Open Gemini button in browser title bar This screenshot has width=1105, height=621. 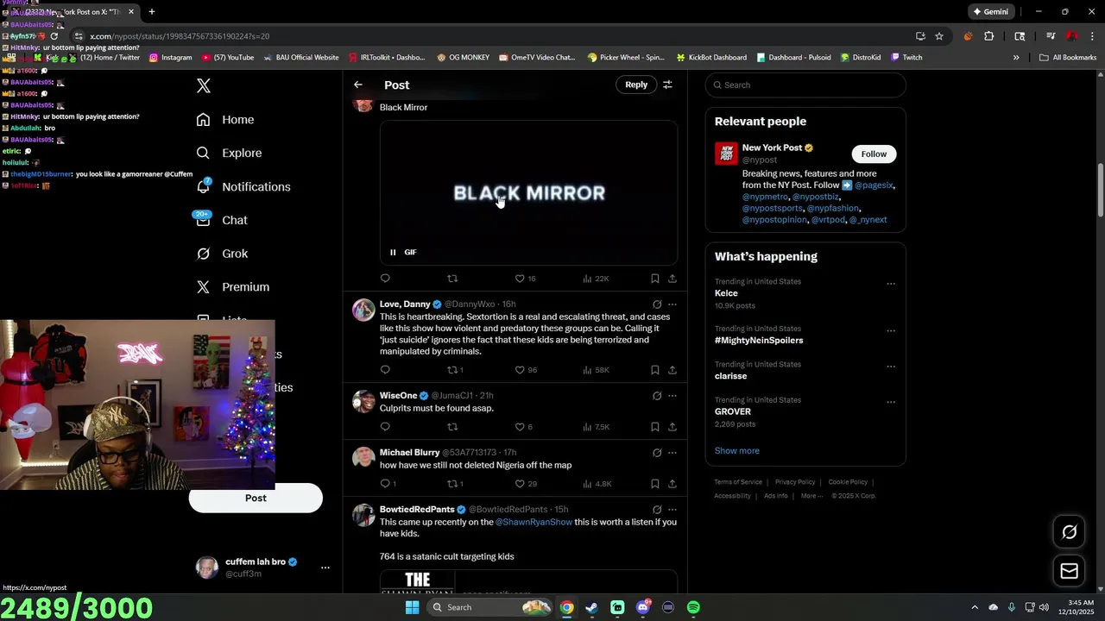pos(989,12)
